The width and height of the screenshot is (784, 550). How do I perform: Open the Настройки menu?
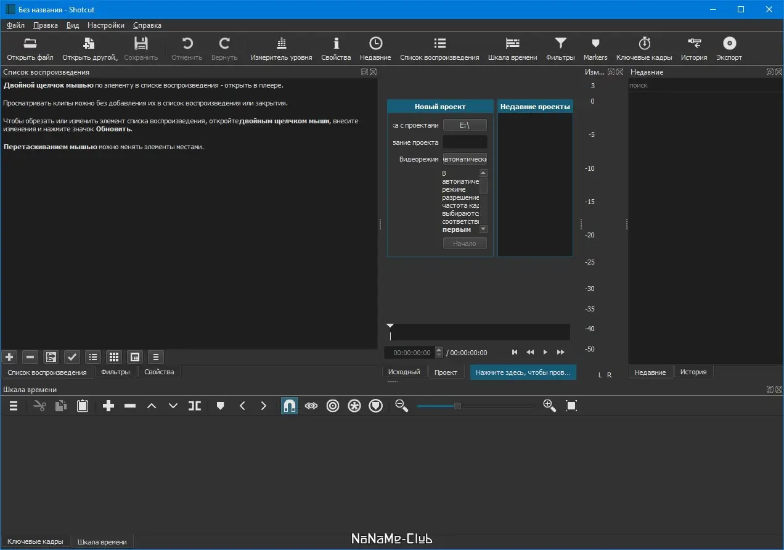coord(105,25)
